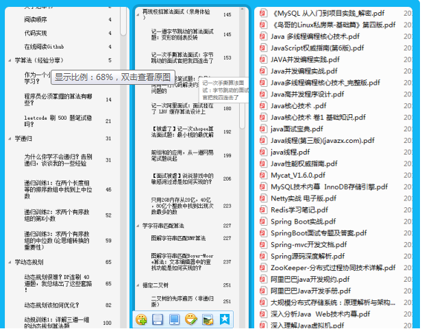Screen dimensions: 433x329
Task: Click PDF icon beside Java高并发程序设计.pdf
Action: (264, 94)
